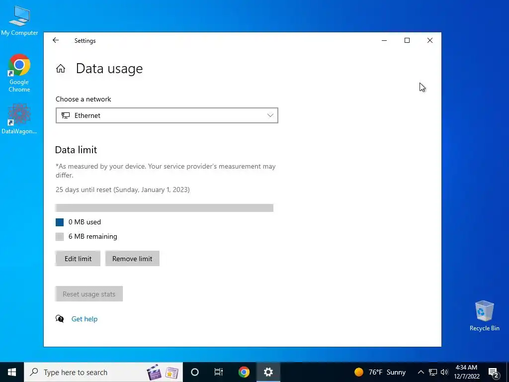Click the Show desktop strip on taskbar
The height and width of the screenshot is (382, 509).
point(508,372)
